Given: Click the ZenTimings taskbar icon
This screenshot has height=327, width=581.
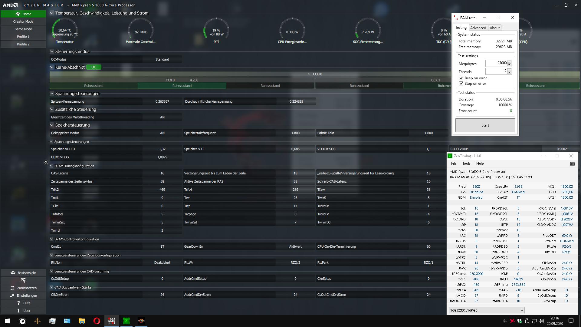Looking at the screenshot, I should (126, 321).
